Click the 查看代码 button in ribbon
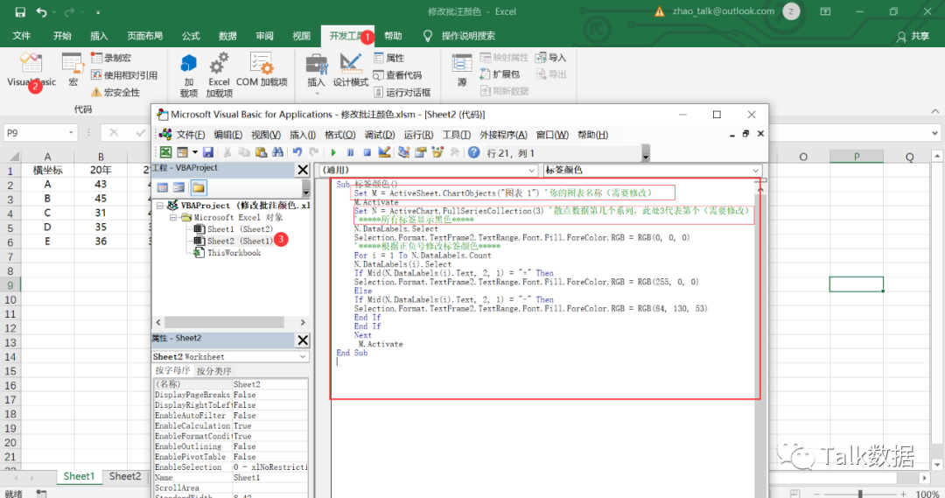This screenshot has height=498, width=945. tap(396, 75)
